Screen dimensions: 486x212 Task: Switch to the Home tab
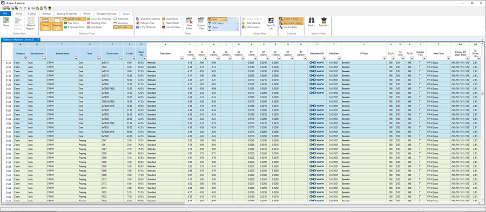(x=18, y=13)
